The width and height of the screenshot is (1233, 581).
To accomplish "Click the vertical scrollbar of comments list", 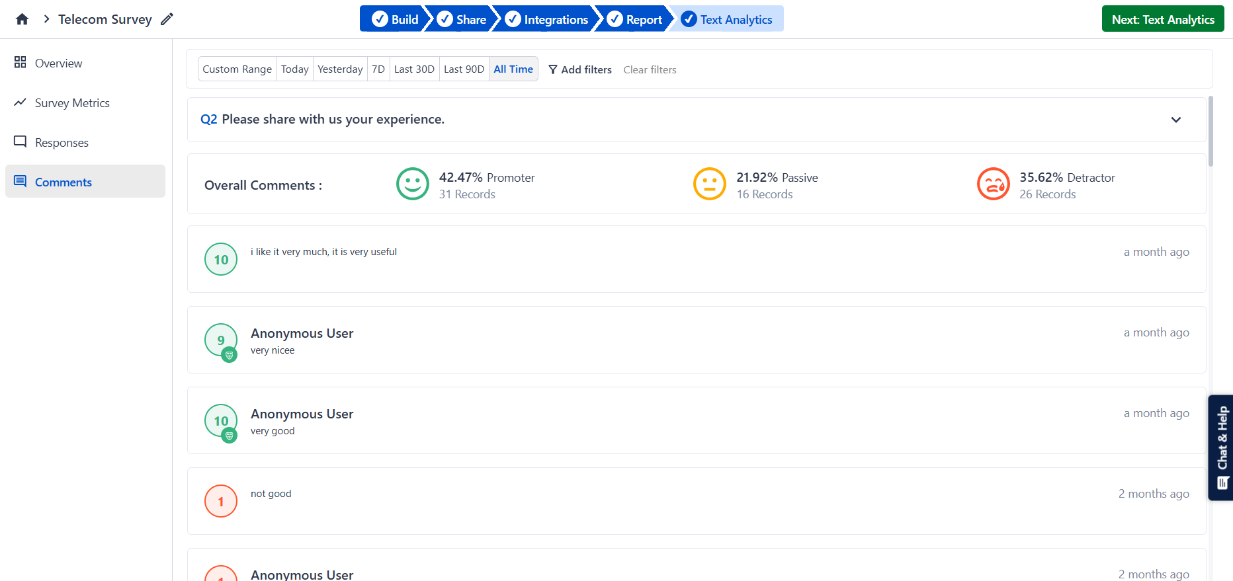I will click(1211, 132).
